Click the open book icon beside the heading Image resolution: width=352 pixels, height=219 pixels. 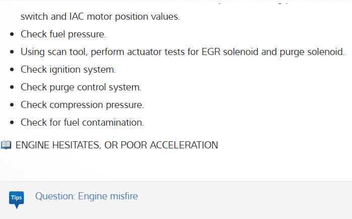coord(6,145)
